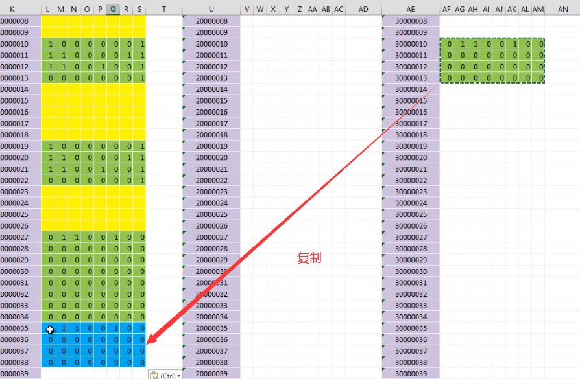The width and height of the screenshot is (580, 379).
Task: Select column header T
Action: (x=162, y=9)
